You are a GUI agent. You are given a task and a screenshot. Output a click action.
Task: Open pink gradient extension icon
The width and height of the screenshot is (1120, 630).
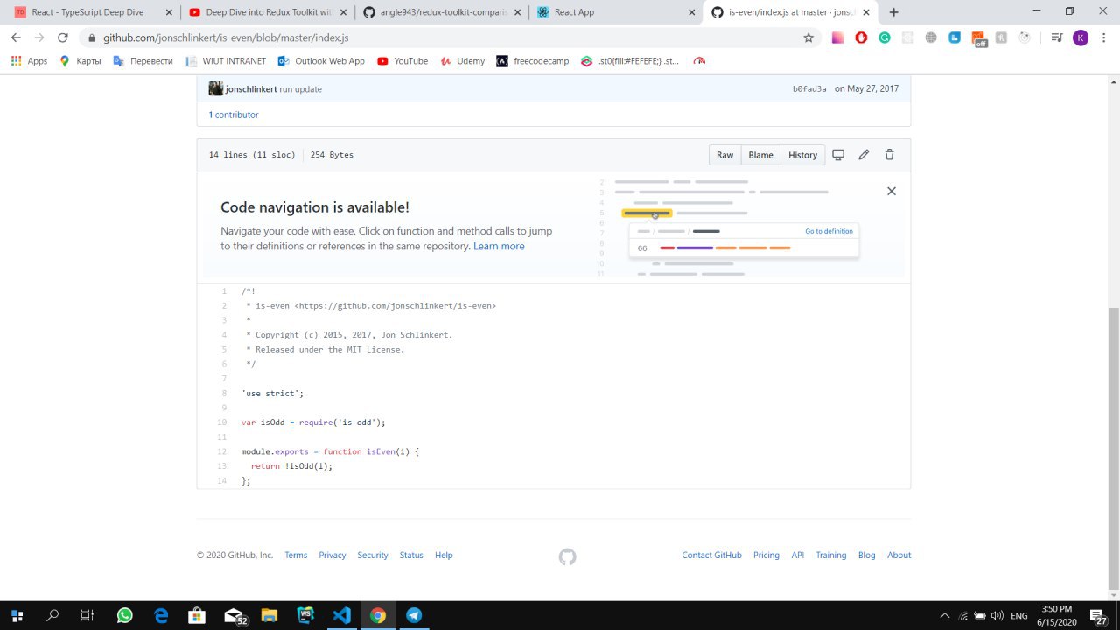pyautogui.click(x=837, y=38)
